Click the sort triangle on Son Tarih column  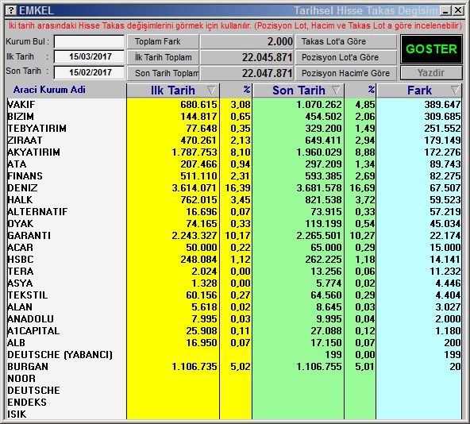point(336,90)
